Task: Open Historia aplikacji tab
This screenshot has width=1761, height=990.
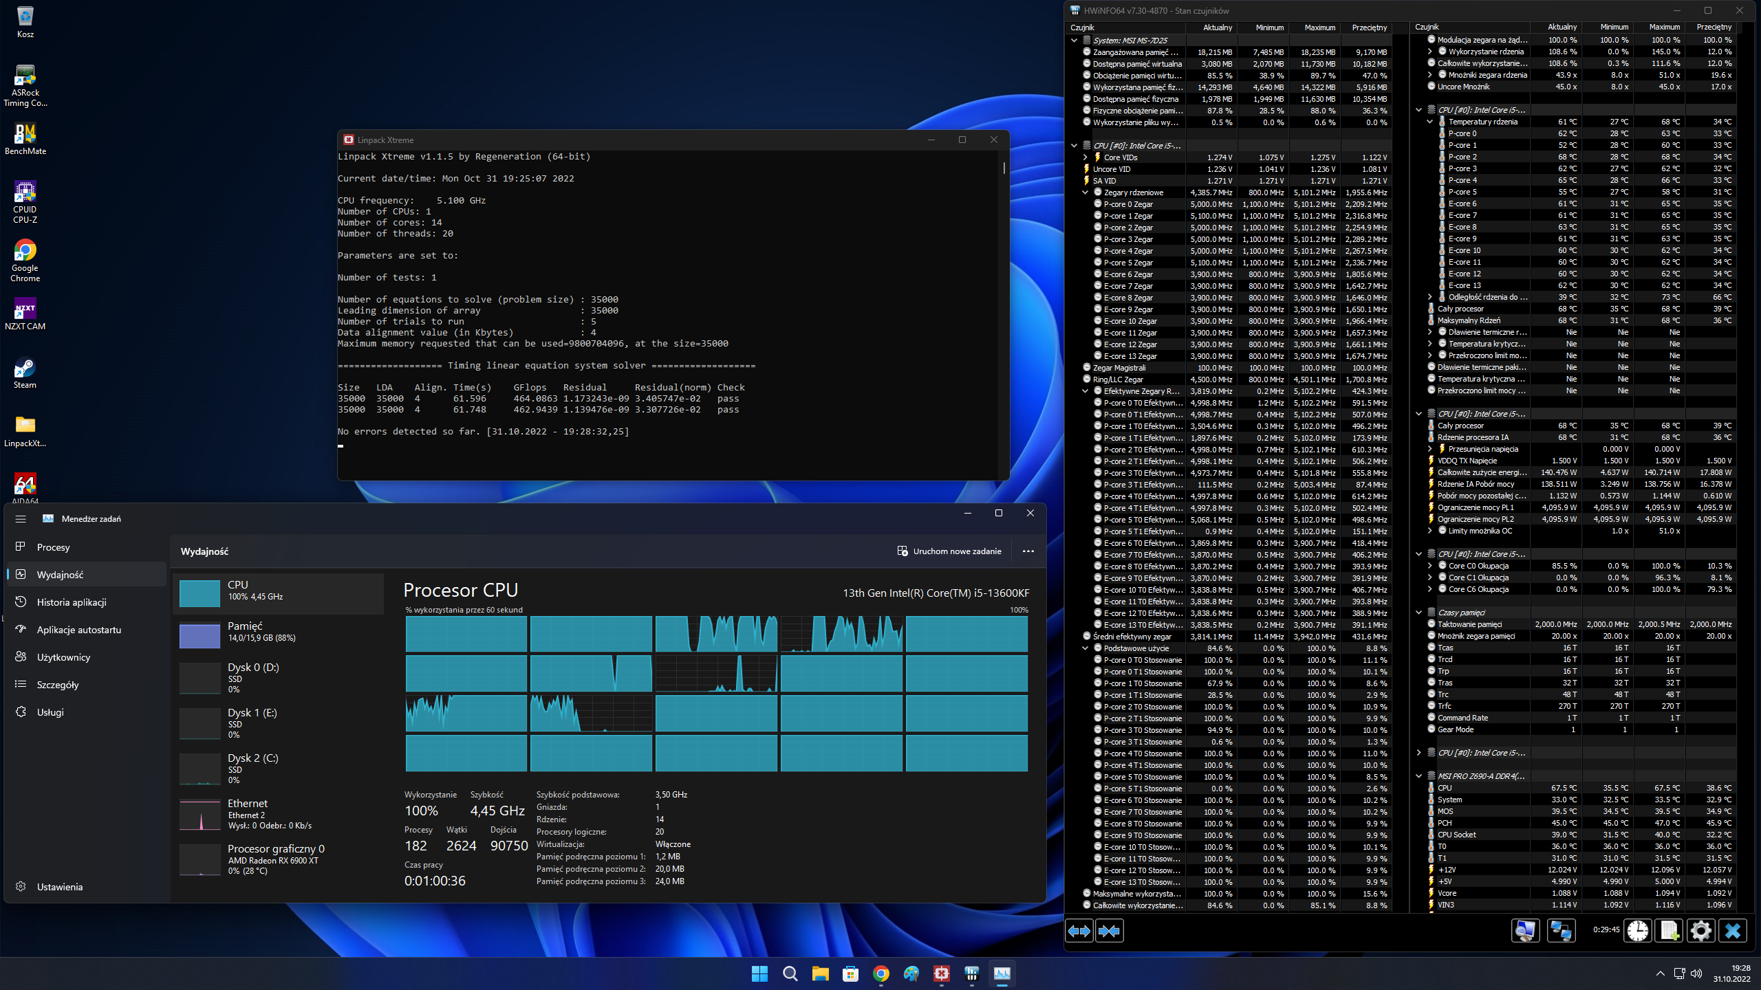Action: 87,602
